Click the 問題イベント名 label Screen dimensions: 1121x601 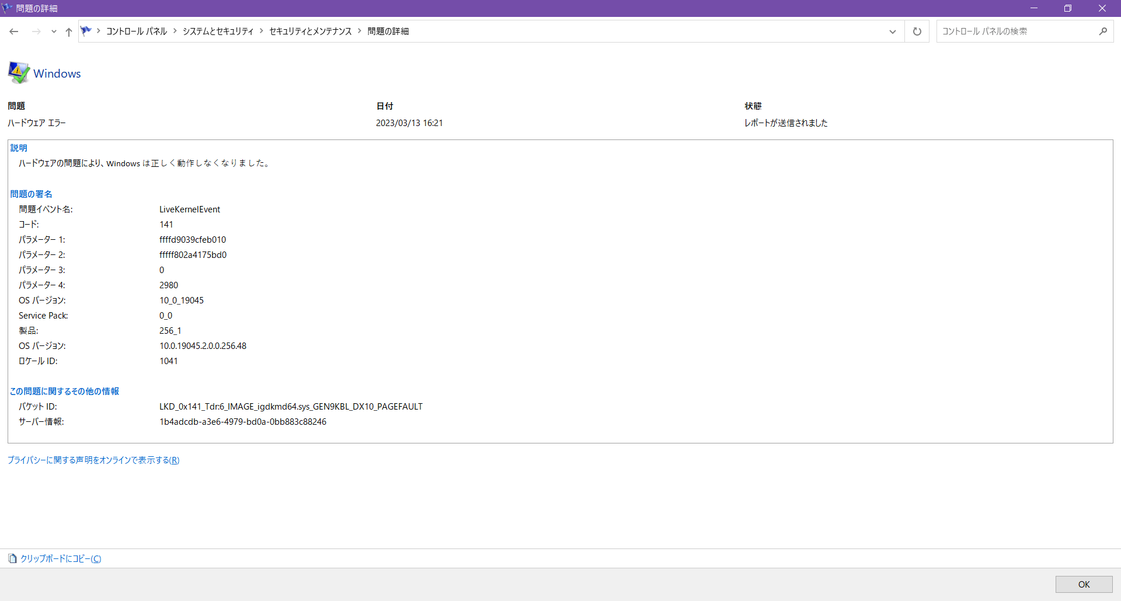pos(46,209)
